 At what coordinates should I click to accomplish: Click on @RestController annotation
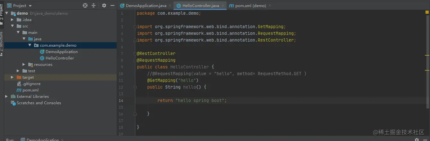pyautogui.click(x=156, y=53)
